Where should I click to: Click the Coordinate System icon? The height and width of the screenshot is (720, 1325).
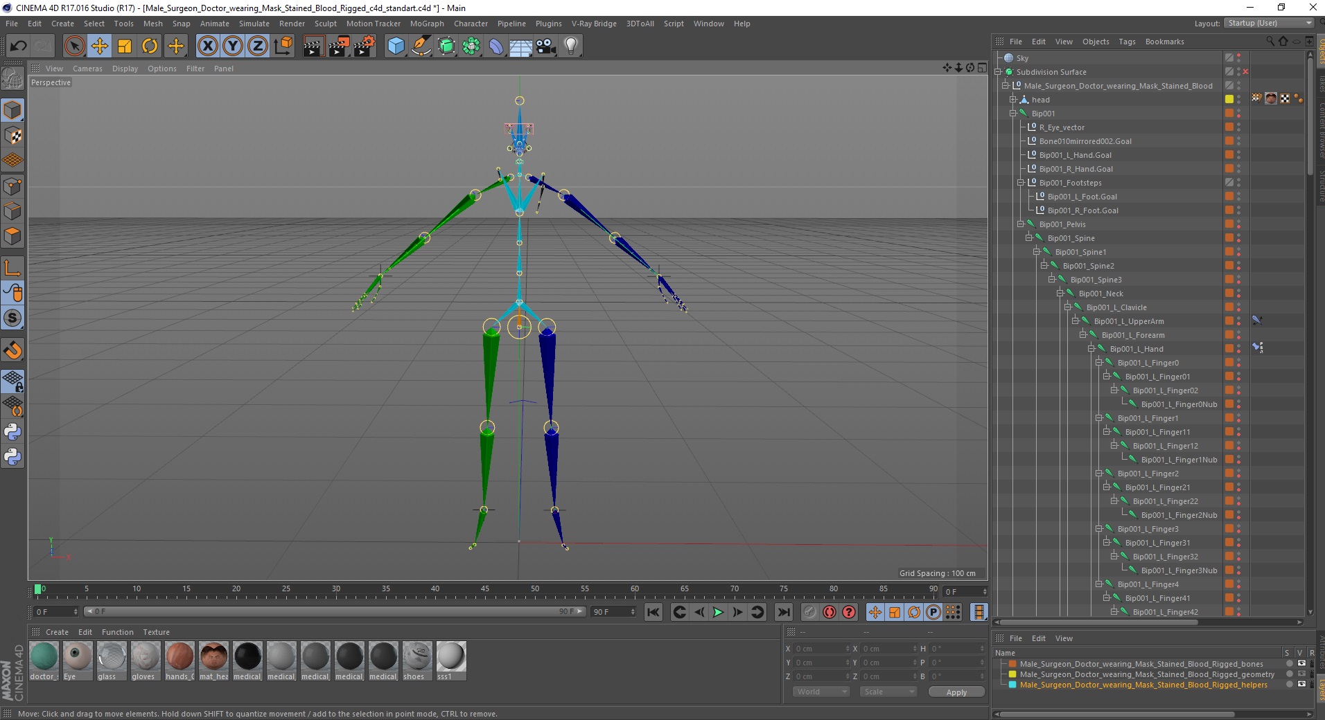click(x=283, y=46)
